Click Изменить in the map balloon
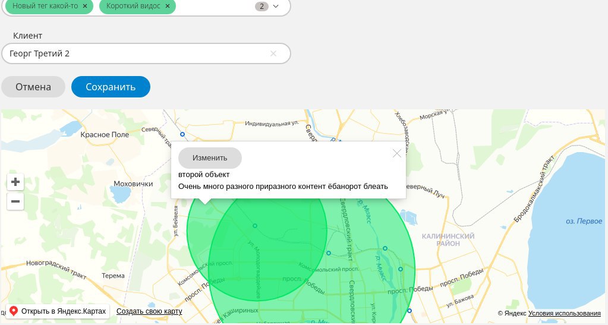This screenshot has height=325, width=608. click(x=210, y=158)
